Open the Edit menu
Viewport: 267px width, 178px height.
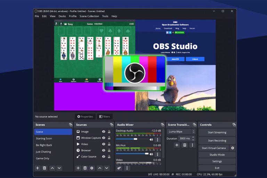[x=44, y=16]
